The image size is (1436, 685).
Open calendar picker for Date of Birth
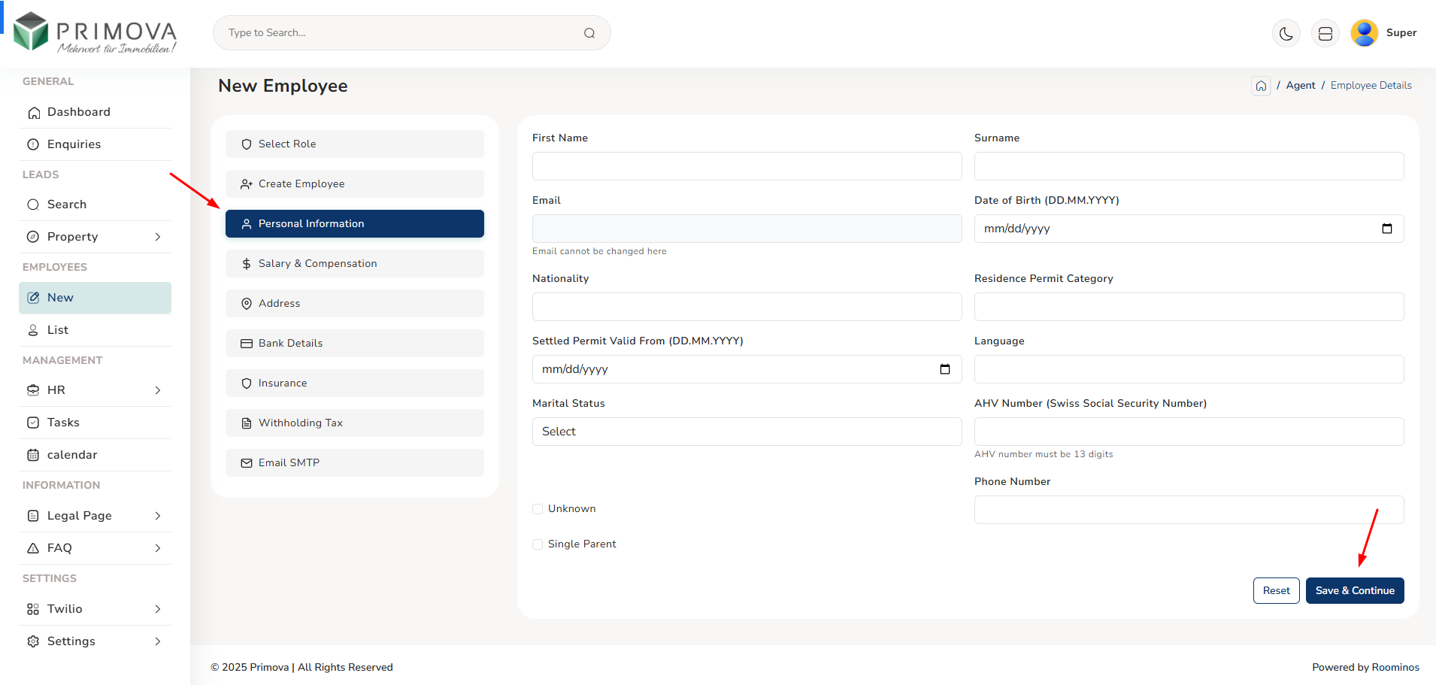(1386, 229)
